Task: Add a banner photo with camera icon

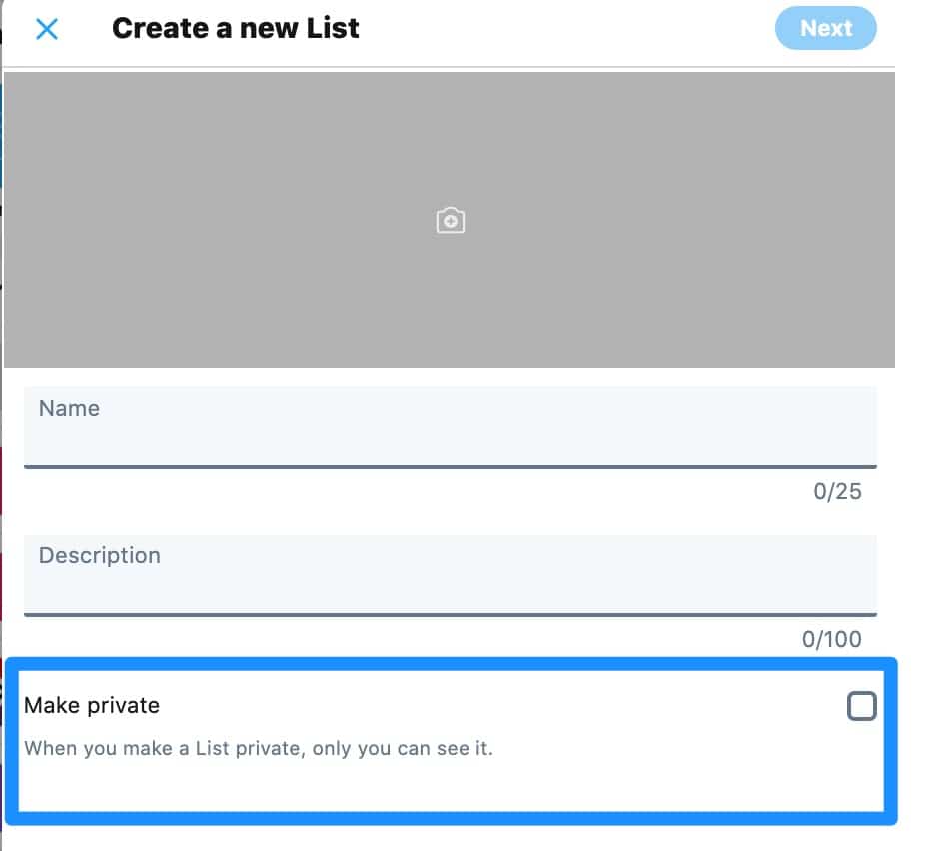Action: [451, 220]
